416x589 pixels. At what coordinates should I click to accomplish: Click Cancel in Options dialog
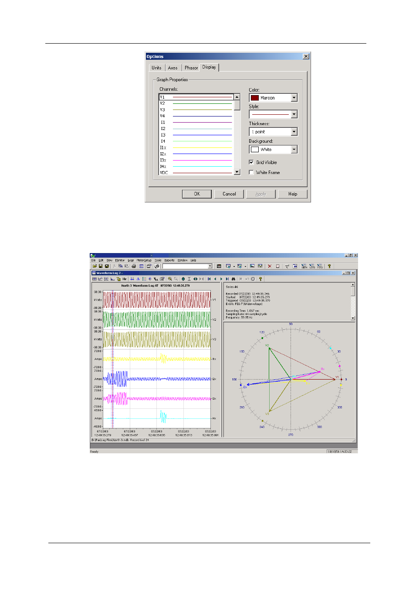coord(229,194)
